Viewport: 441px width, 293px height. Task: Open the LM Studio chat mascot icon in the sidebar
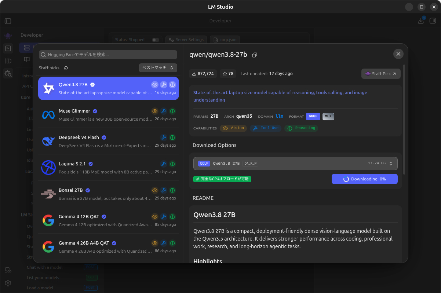(8, 36)
